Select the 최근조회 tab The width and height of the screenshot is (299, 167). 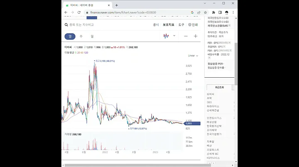[x=219, y=87]
